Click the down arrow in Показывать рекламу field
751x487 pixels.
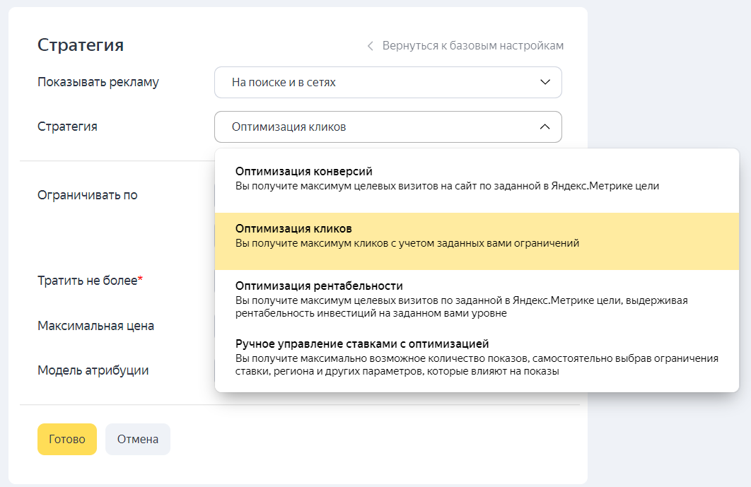(545, 83)
